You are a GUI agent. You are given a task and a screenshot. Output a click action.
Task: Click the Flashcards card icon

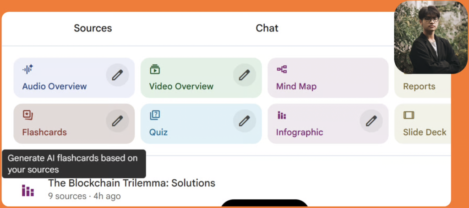click(28, 115)
